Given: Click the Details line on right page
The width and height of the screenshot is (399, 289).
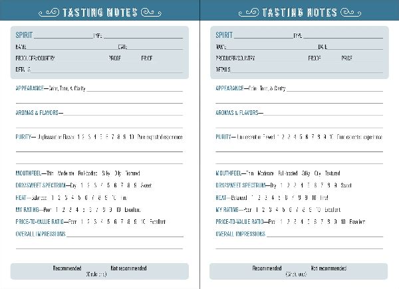Looking at the screenshot, I should [x=306, y=71].
